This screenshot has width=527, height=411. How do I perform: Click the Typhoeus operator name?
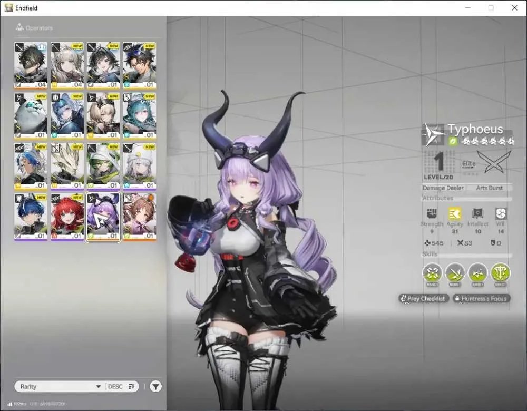(x=475, y=129)
